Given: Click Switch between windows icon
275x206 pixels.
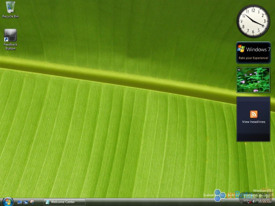Looking at the screenshot, I should pos(26,202).
